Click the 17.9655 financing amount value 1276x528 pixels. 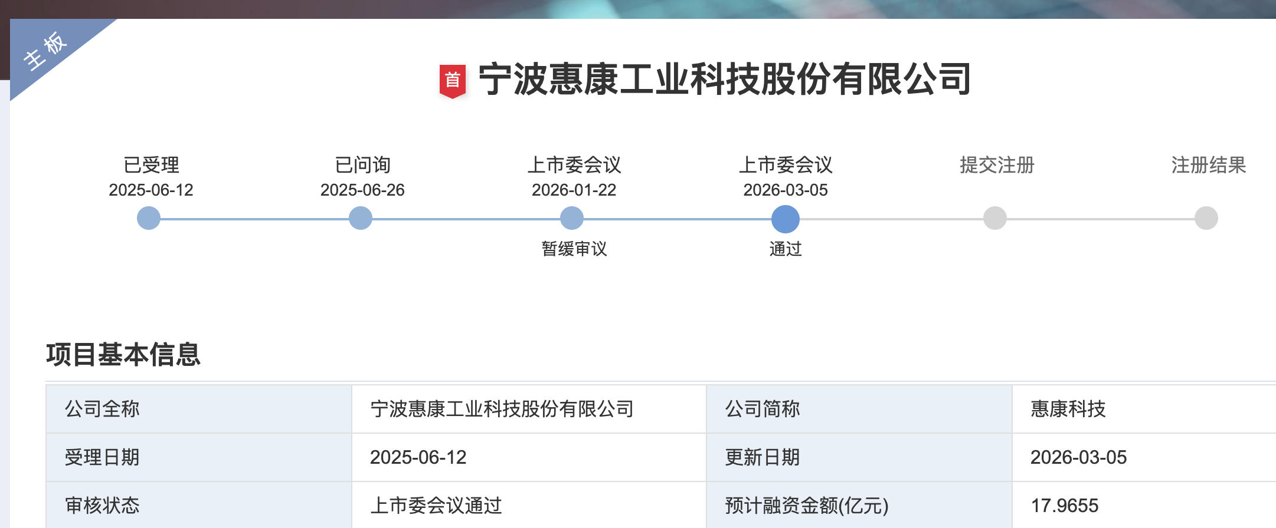pyautogui.click(x=1064, y=506)
